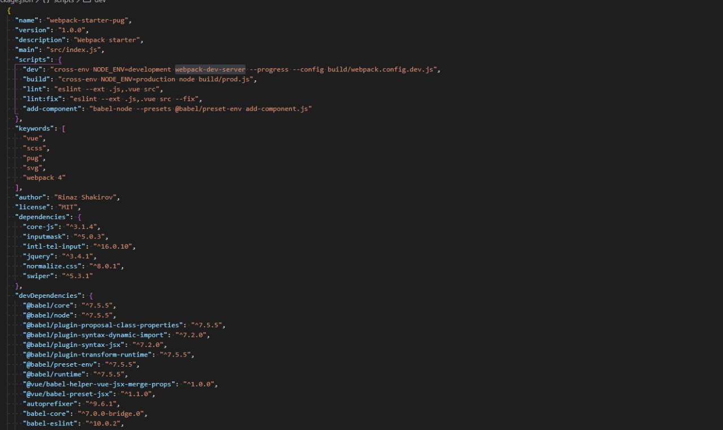Click the "@babel/node" package name
This screenshot has width=723, height=430.
coord(50,315)
